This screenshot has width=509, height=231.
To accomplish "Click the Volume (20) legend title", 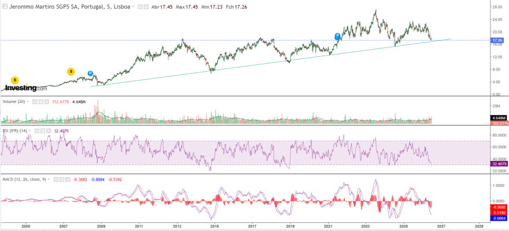I will 14,102.
